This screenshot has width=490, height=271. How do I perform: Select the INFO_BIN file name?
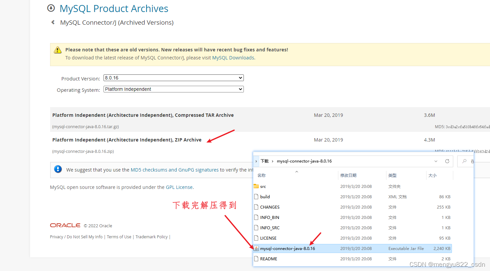270,217
